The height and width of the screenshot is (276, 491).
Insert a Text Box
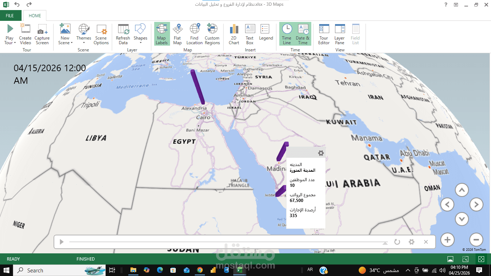coord(250,34)
